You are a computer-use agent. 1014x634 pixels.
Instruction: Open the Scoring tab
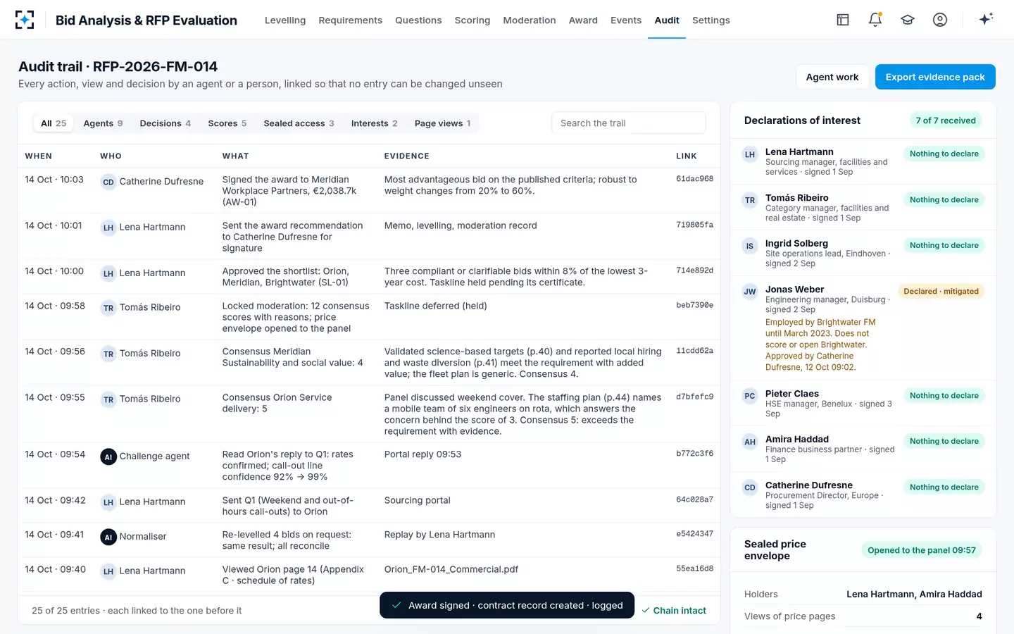click(x=472, y=20)
